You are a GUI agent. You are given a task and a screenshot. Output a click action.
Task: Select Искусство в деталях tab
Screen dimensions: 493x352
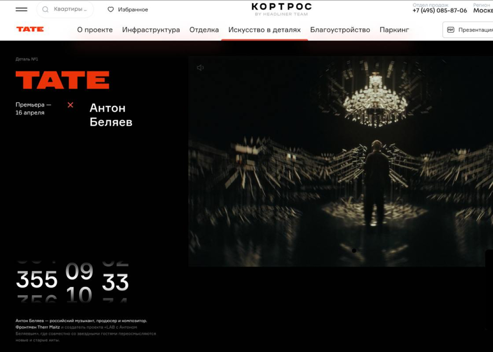(264, 30)
